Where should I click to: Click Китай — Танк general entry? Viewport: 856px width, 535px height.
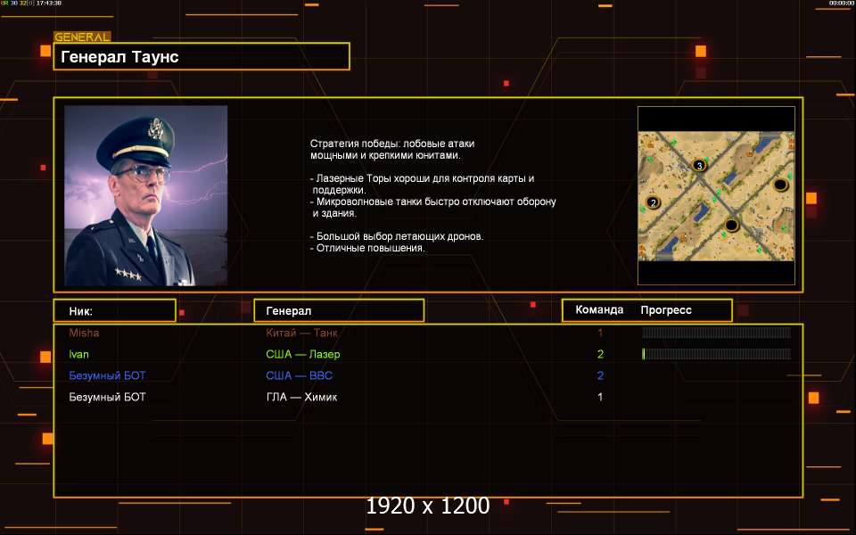point(302,333)
